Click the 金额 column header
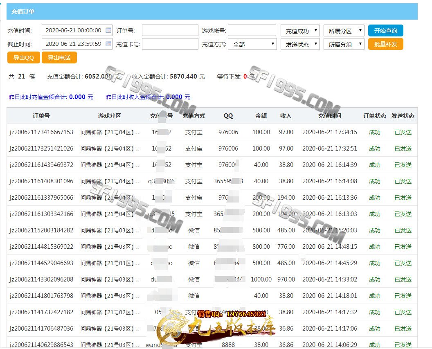Viewport: 432px width, 349px height. click(x=261, y=116)
